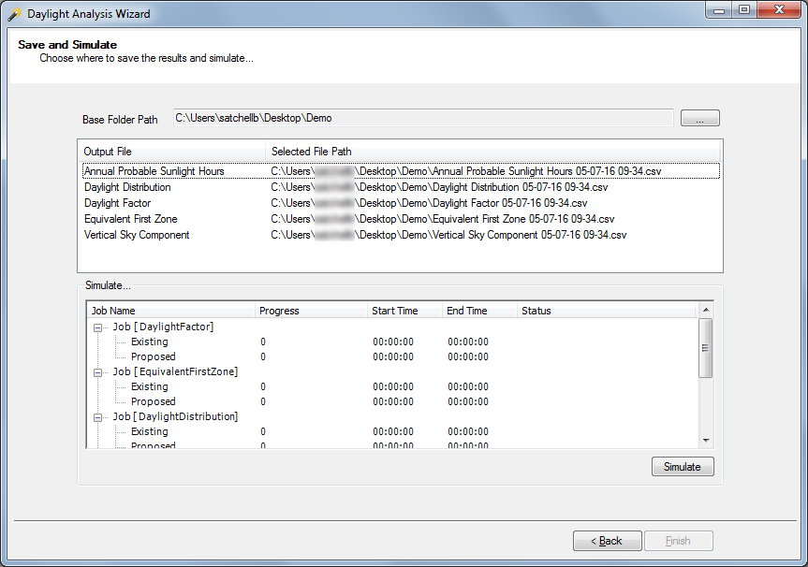Click the Equivalent First Zone csv file path

pos(442,219)
